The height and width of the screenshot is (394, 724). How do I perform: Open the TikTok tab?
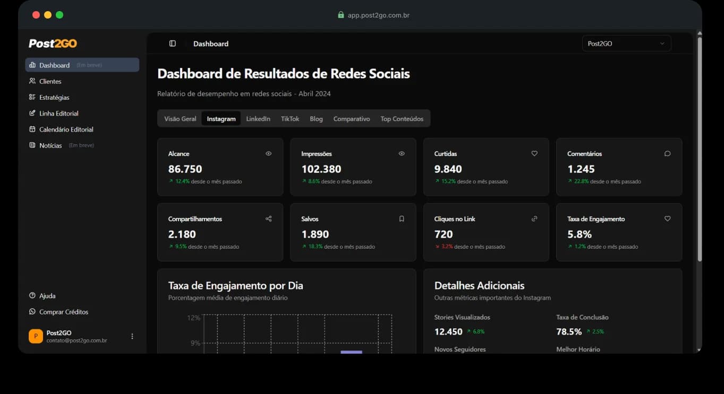(290, 119)
